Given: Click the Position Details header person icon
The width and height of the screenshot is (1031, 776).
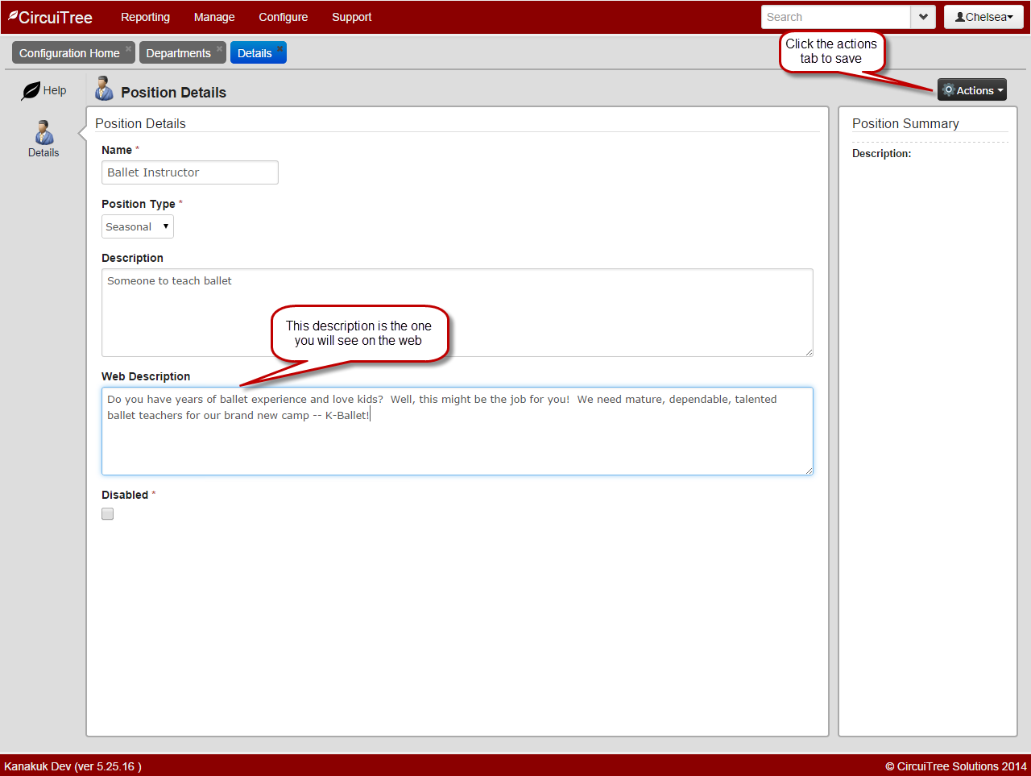Looking at the screenshot, I should click(x=104, y=88).
